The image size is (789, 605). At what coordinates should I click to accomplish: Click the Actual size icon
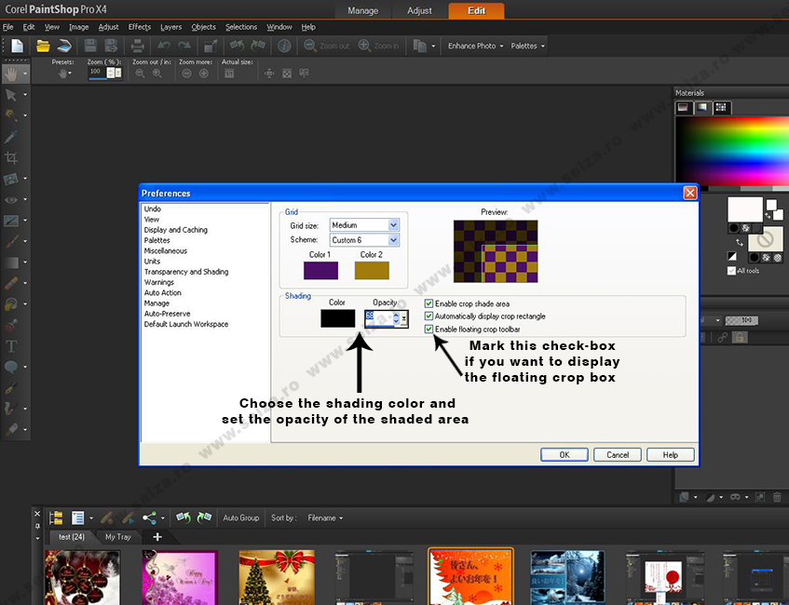pyautogui.click(x=229, y=74)
